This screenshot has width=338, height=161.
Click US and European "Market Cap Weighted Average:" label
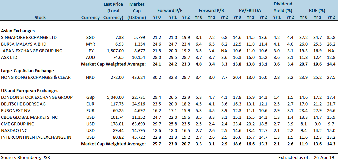pyautogui.click(x=113, y=144)
